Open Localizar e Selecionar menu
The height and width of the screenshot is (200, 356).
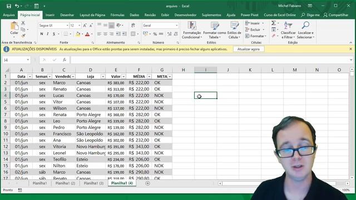coord(305,30)
